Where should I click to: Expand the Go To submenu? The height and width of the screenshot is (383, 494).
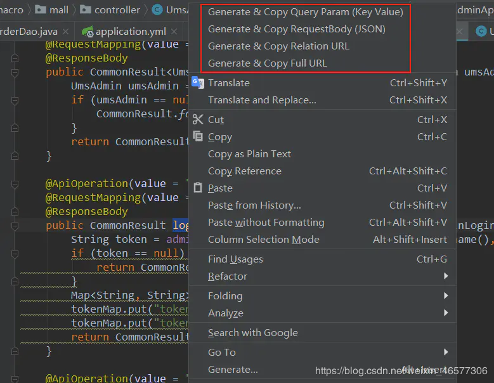(x=323, y=352)
